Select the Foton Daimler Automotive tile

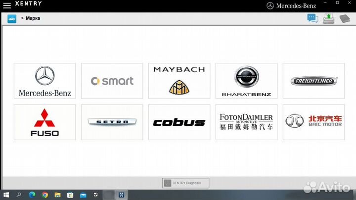coord(246,122)
